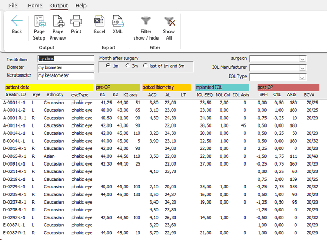Image resolution: width=327 pixels, height=240 pixels.
Task: Toggle Filter show / hide
Action: pyautogui.click(x=146, y=26)
